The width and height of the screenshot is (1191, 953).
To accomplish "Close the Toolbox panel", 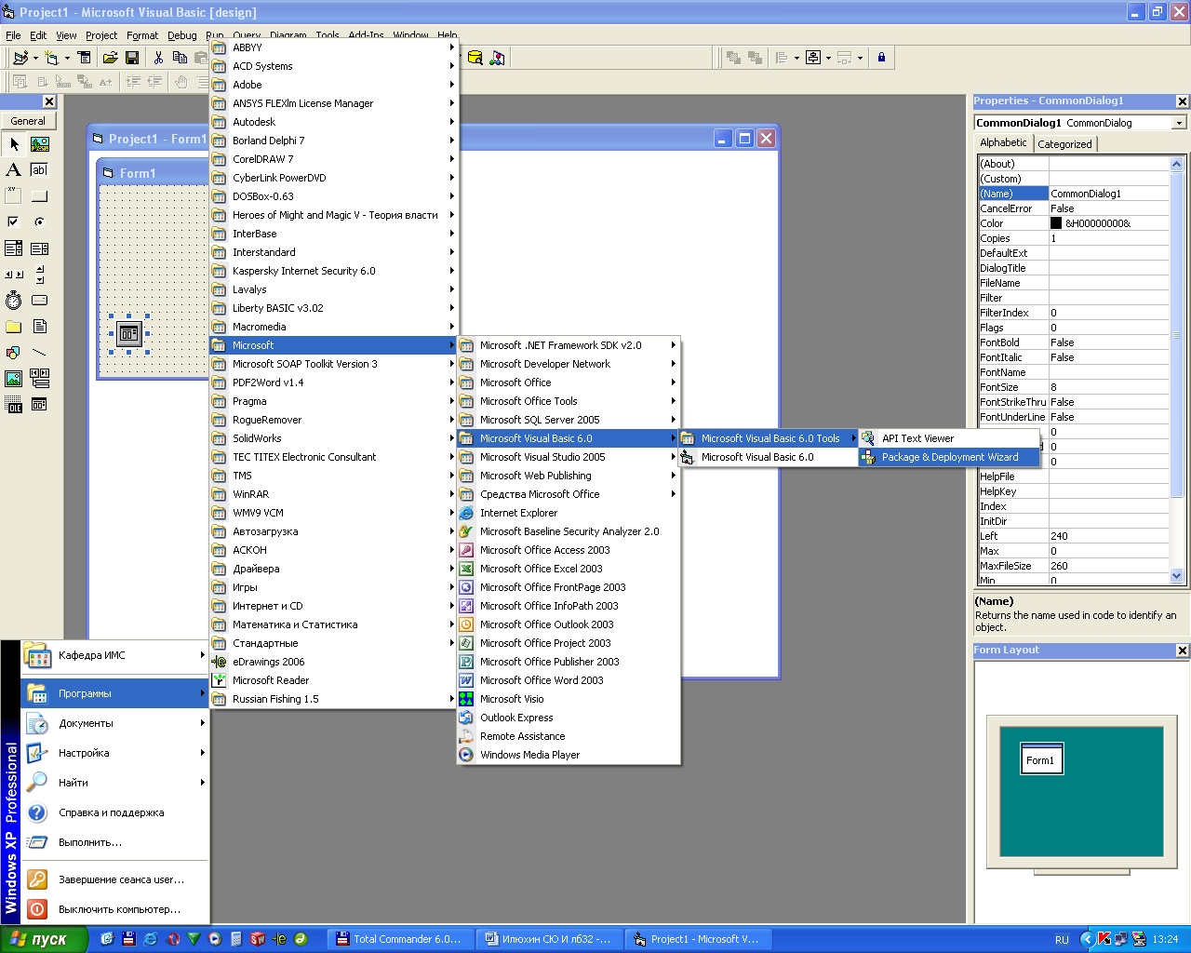I will pos(49,101).
